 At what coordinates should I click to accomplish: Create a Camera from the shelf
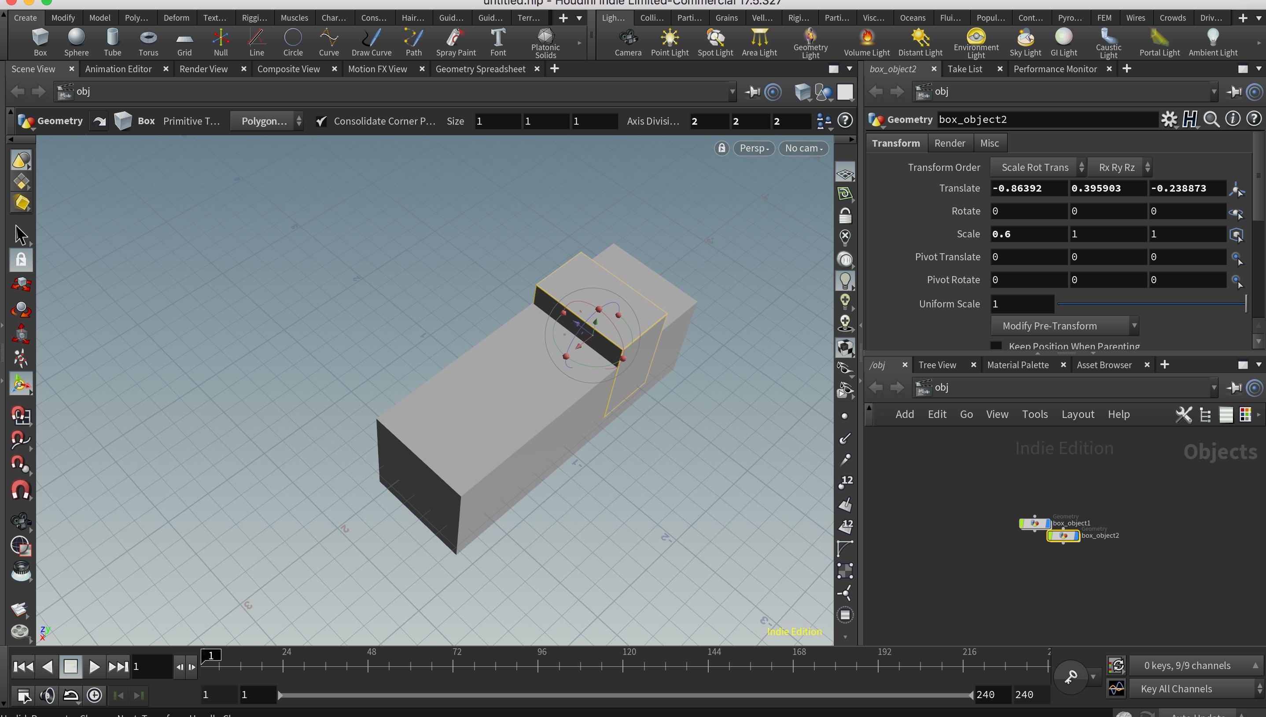click(628, 42)
